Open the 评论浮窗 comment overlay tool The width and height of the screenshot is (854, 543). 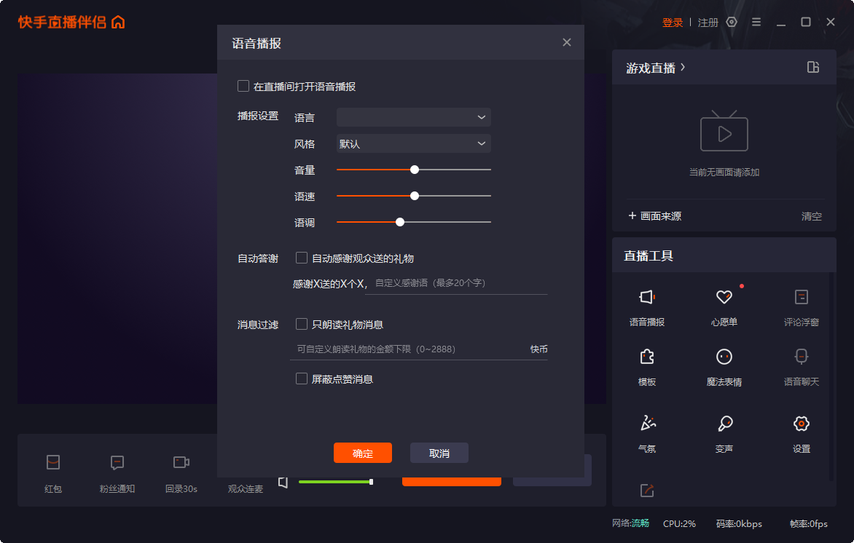(800, 306)
